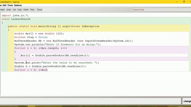191x107 pixels.
Task: Click the Paste button
Action: [26, 10]
